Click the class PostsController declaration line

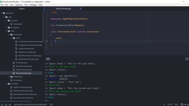[x=75, y=32]
